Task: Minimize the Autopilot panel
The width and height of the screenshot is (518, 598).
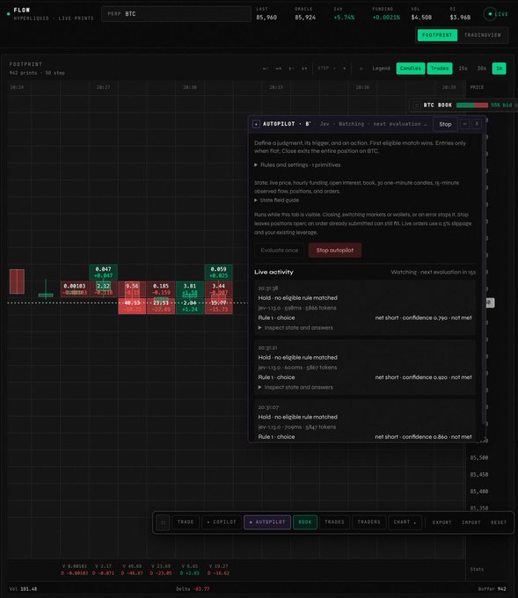Action: 464,124
